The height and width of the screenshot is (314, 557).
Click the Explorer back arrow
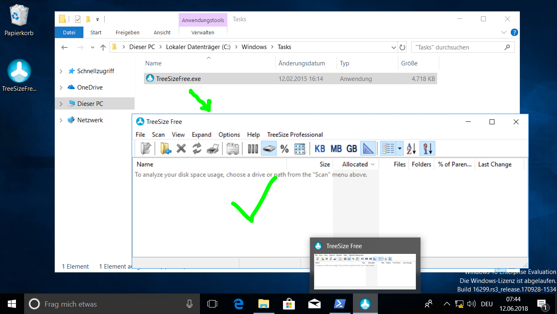tap(64, 47)
